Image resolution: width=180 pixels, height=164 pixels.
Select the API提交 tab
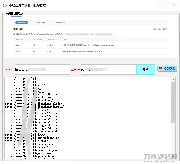pyautogui.click(x=22, y=22)
